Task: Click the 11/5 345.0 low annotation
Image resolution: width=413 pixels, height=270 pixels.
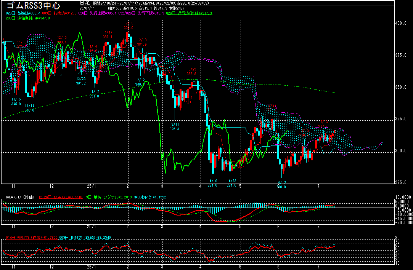Action: [x=16, y=101]
